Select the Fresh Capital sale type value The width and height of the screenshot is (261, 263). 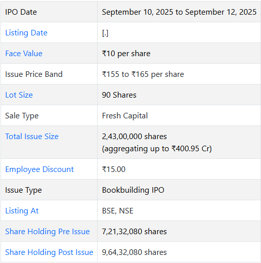tap(125, 116)
